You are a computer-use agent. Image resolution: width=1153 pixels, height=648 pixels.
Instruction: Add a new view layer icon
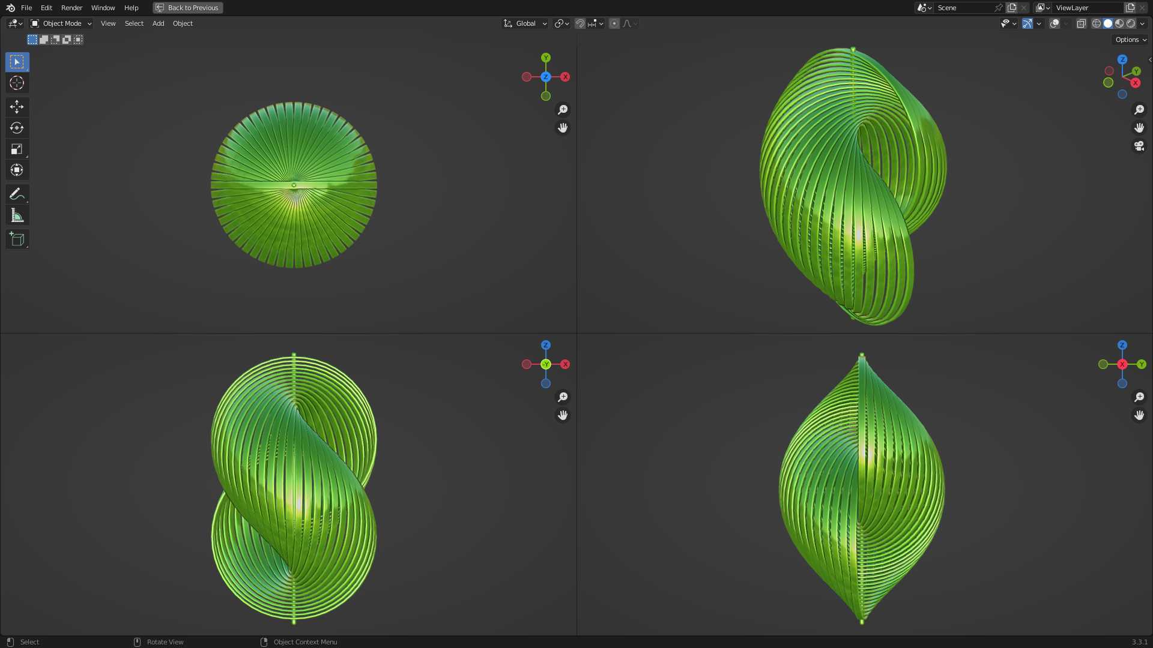(x=1130, y=8)
